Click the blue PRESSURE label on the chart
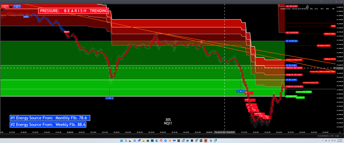Viewport: 344px width, 143px height. (x=26, y=17)
